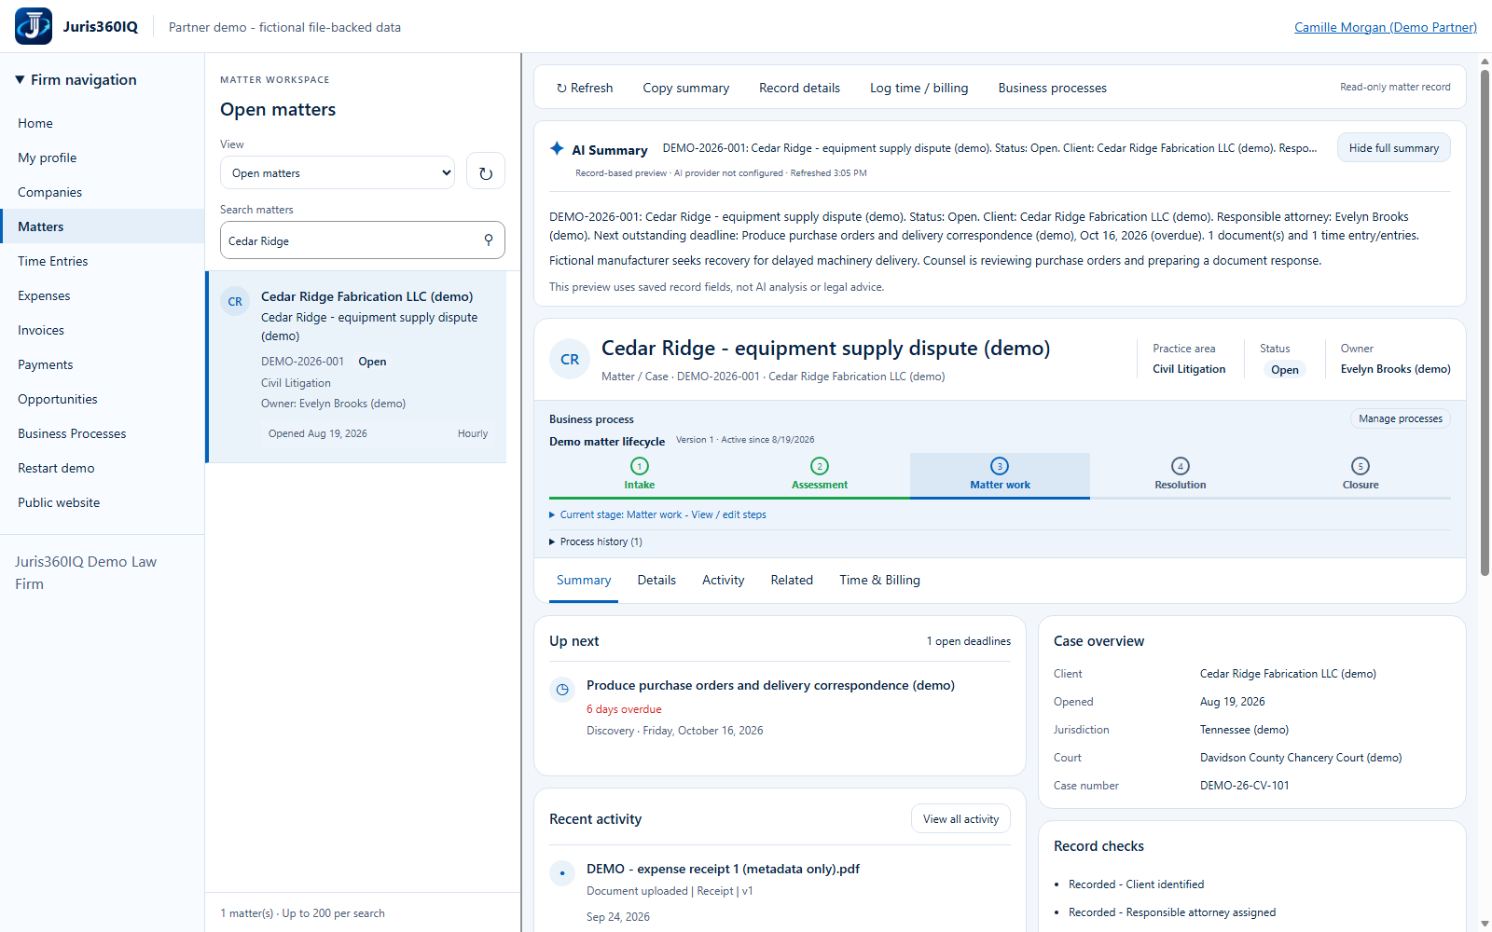Click the Search matters input field
1492x932 pixels.
tap(363, 240)
